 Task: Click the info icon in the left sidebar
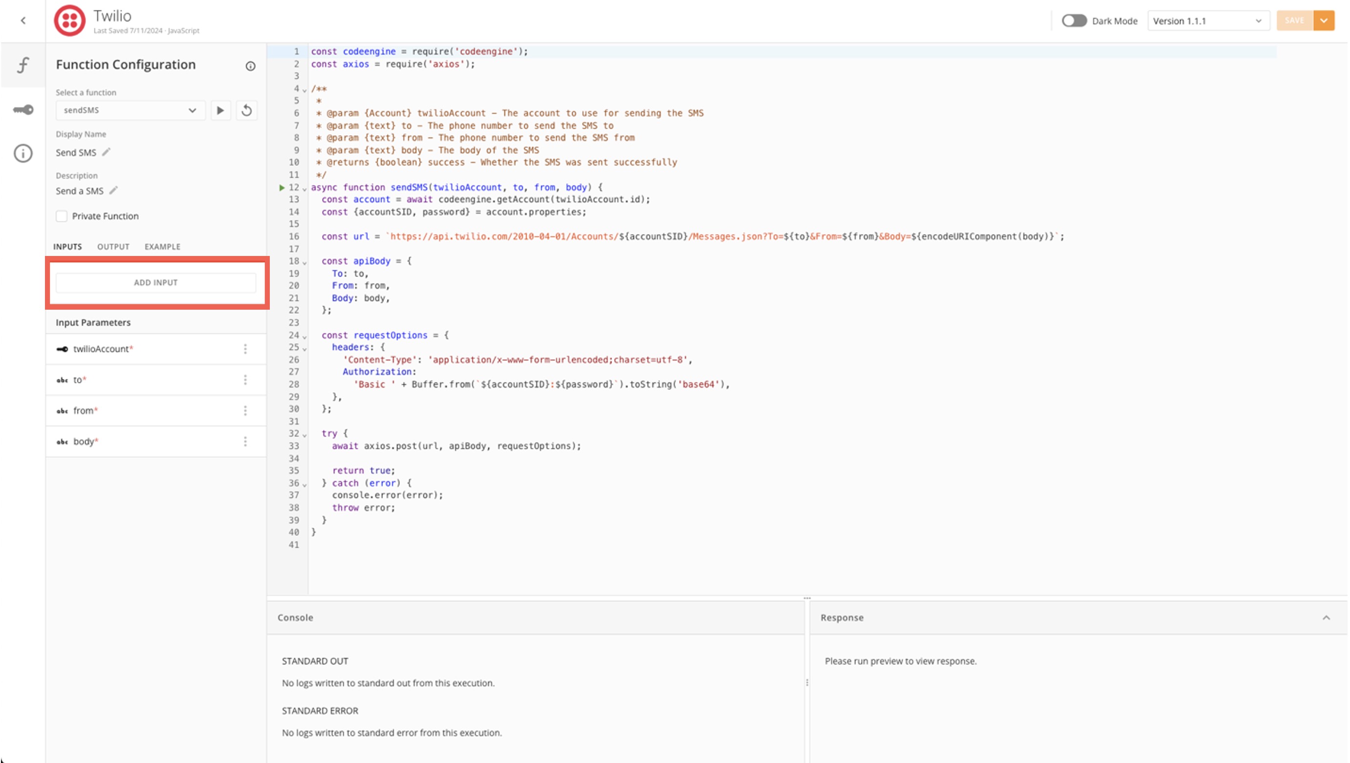click(x=22, y=153)
